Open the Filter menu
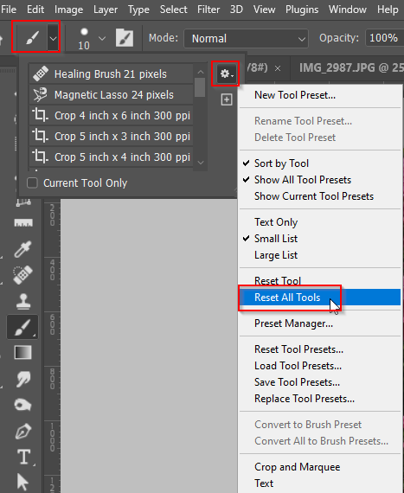This screenshot has height=493, width=404. coord(208,10)
